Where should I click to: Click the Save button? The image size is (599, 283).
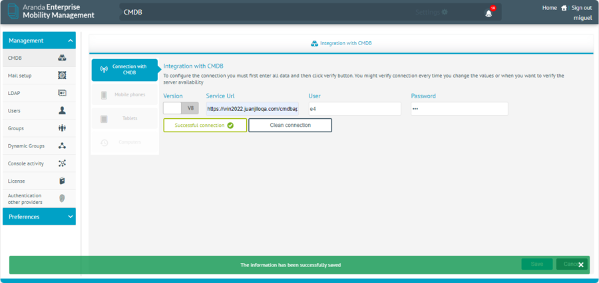pyautogui.click(x=537, y=264)
